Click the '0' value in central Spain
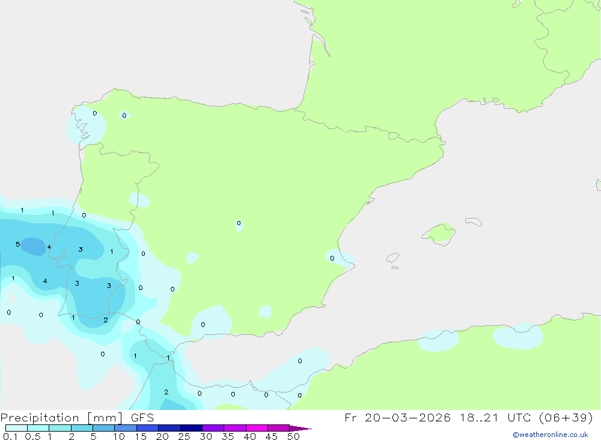601x440 pixels. pos(239,223)
